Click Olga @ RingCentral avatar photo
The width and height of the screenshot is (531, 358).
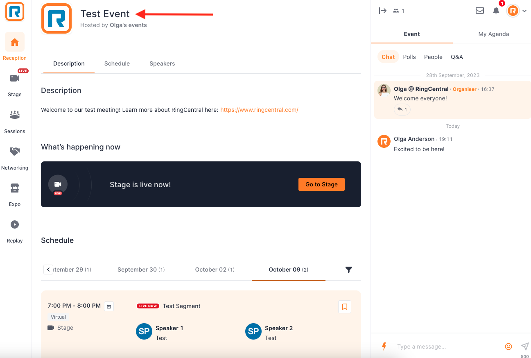(x=384, y=91)
